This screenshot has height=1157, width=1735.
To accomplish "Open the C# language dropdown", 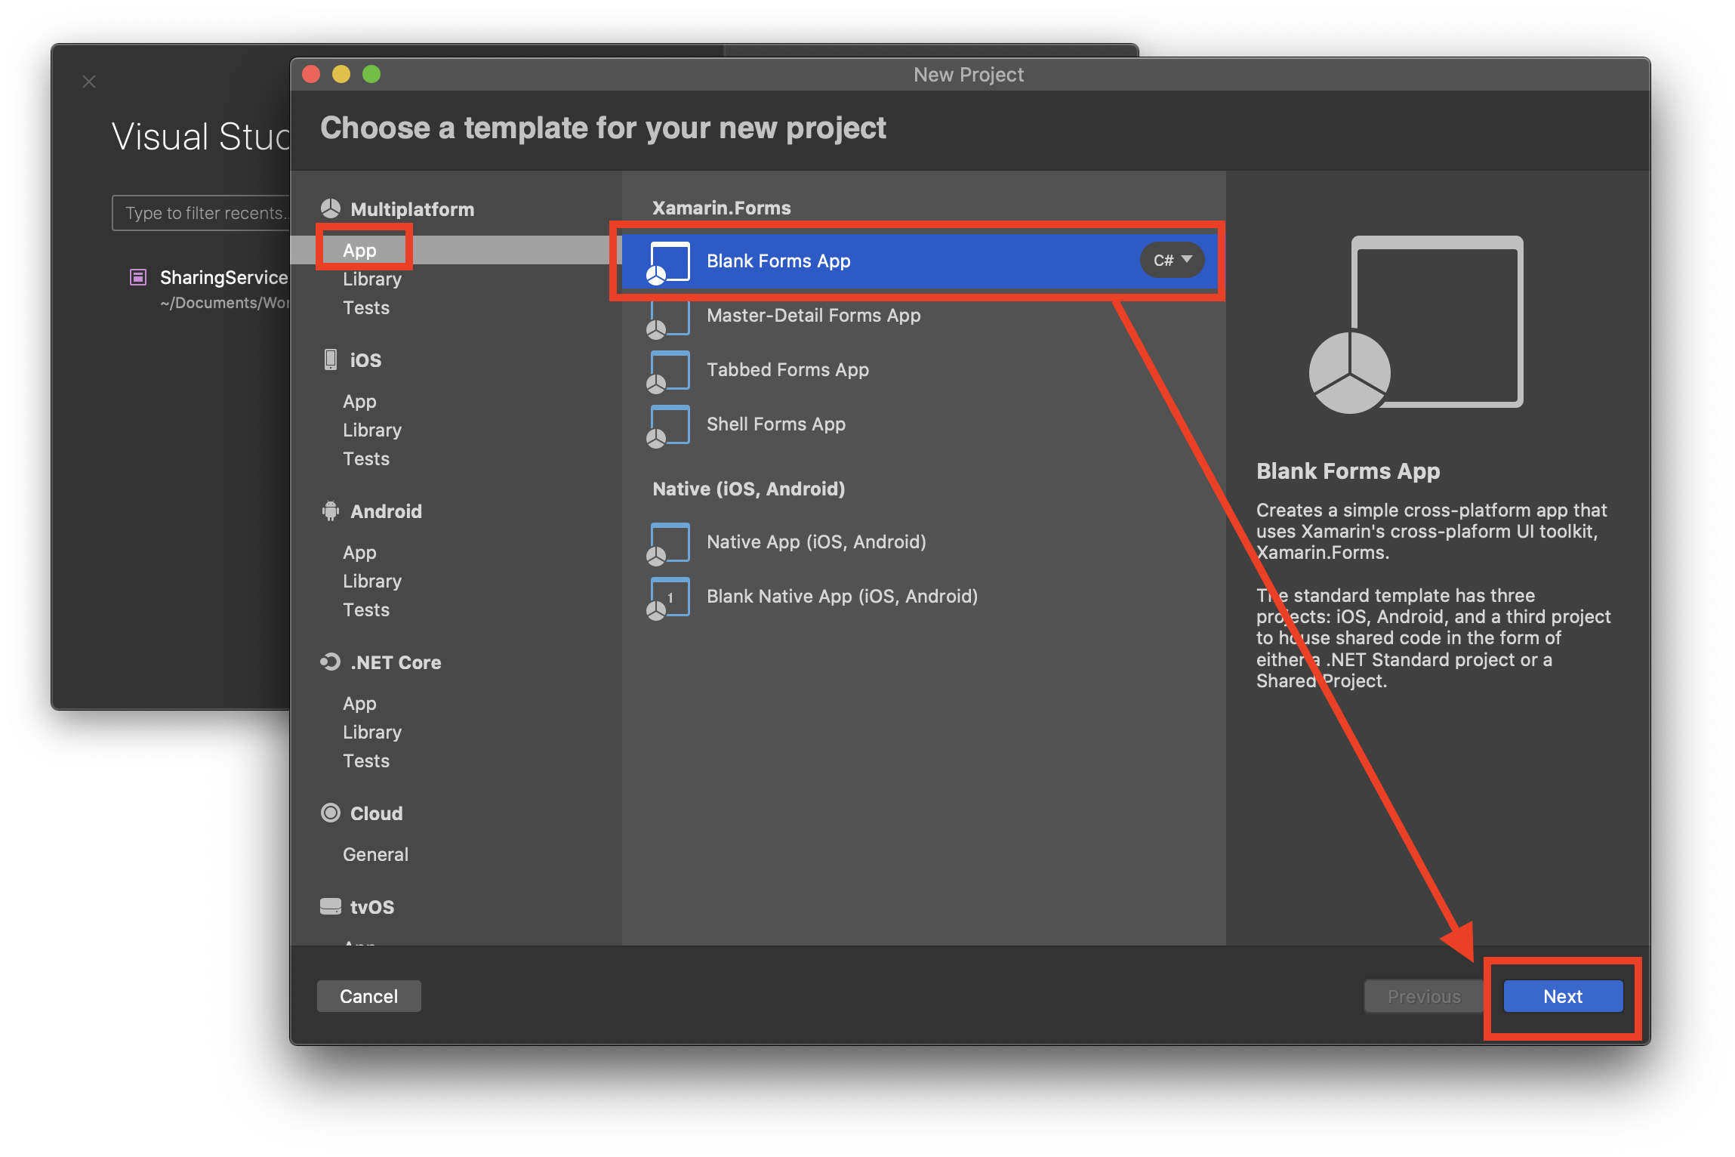I will click(1171, 261).
